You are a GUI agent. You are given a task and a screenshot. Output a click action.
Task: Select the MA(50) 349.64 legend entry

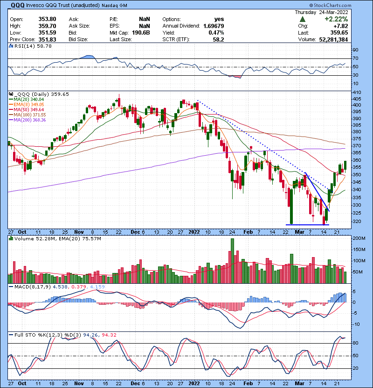pos(28,109)
